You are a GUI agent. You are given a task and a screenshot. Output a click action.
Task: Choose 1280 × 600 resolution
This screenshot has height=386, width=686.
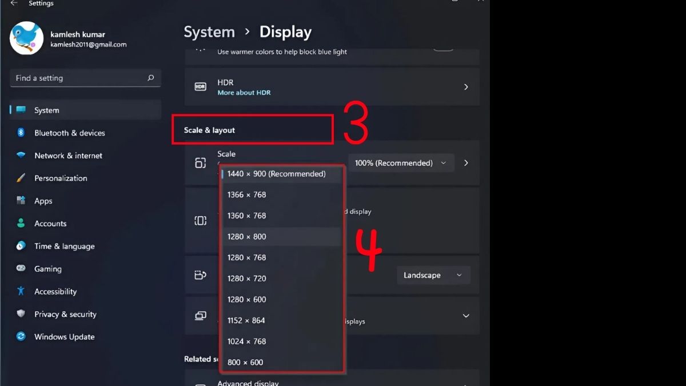pyautogui.click(x=282, y=300)
